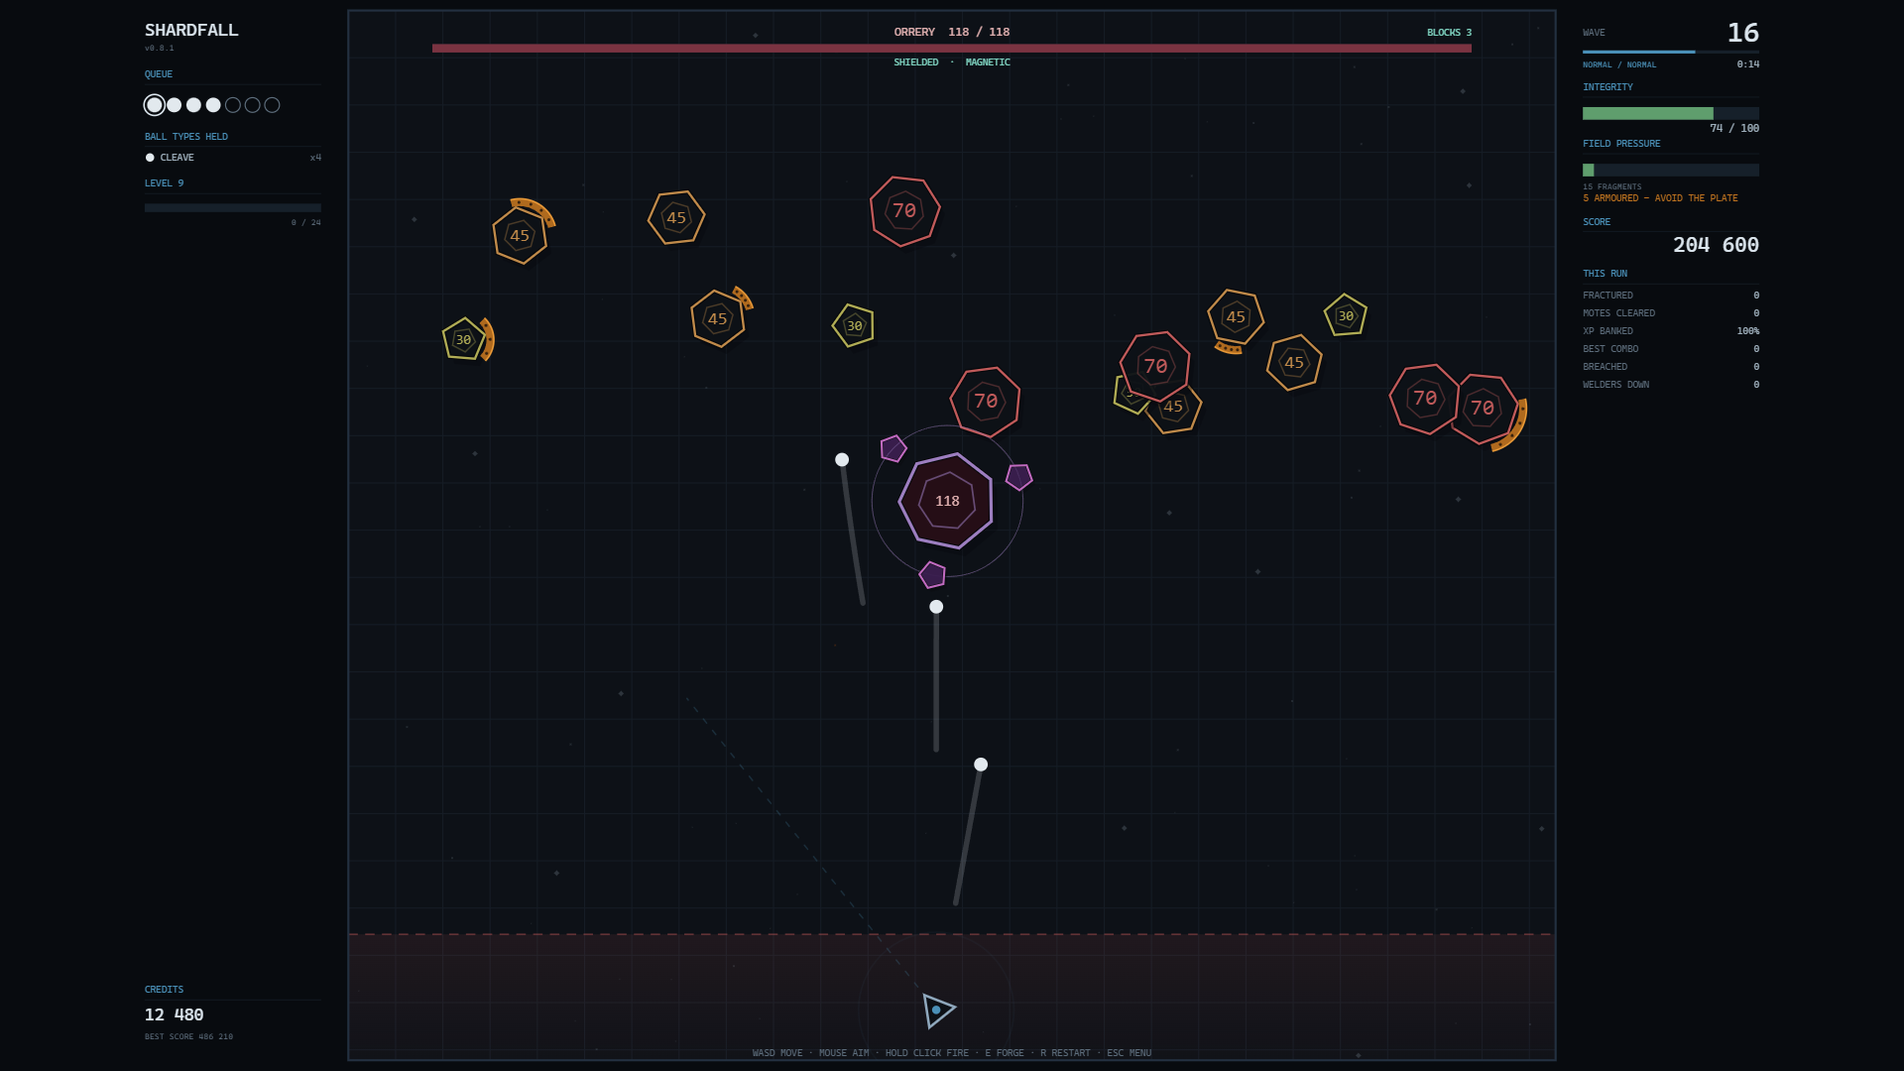
Task: Click the WELDERS DOWN stat row
Action: (x=1671, y=385)
